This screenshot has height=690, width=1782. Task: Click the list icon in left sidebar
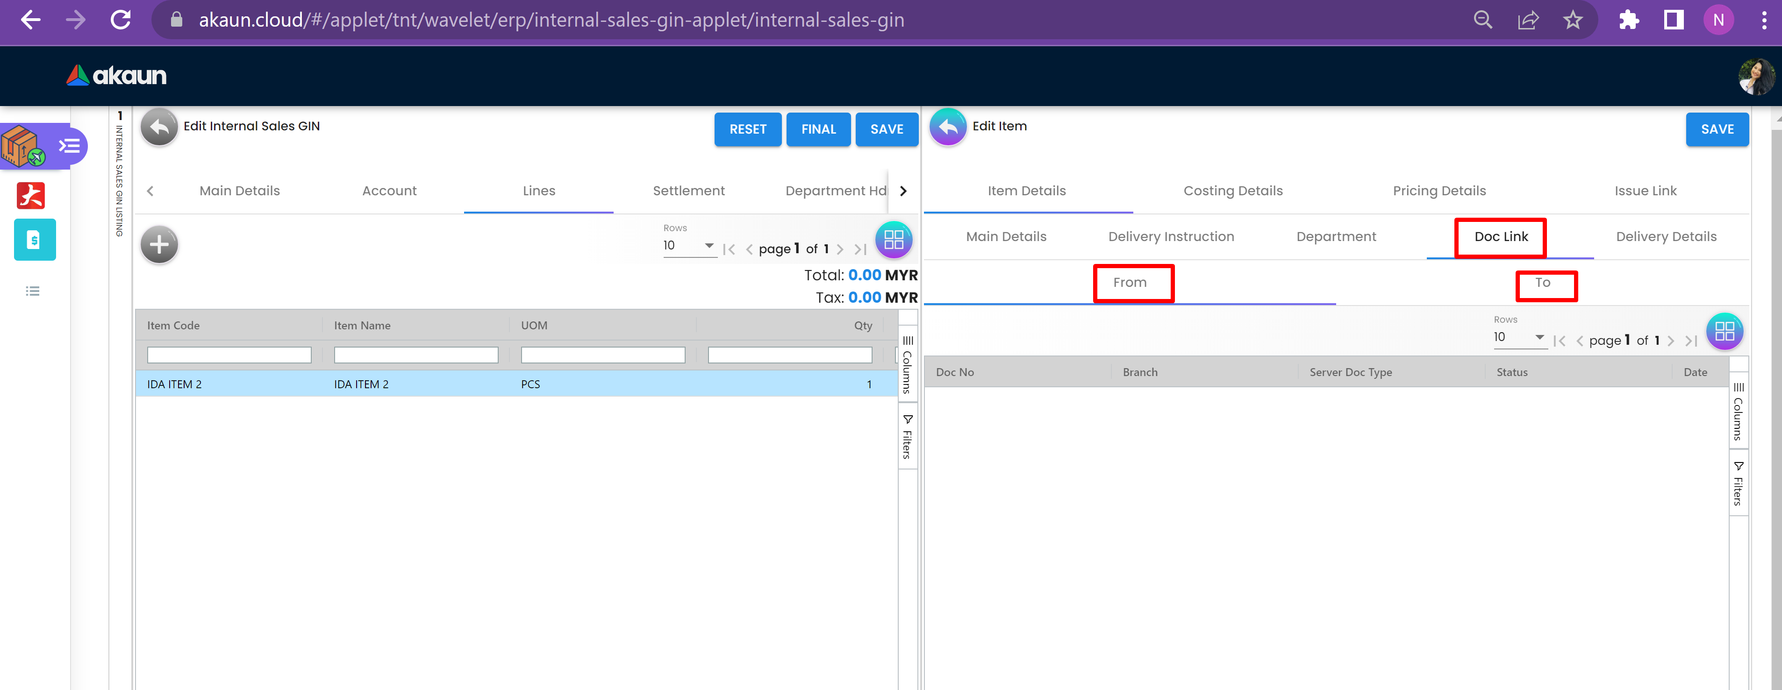click(33, 291)
